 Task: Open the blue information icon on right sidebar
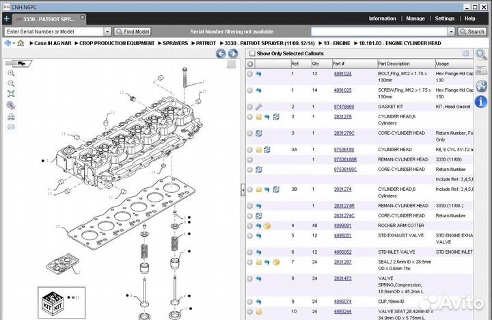tap(481, 101)
